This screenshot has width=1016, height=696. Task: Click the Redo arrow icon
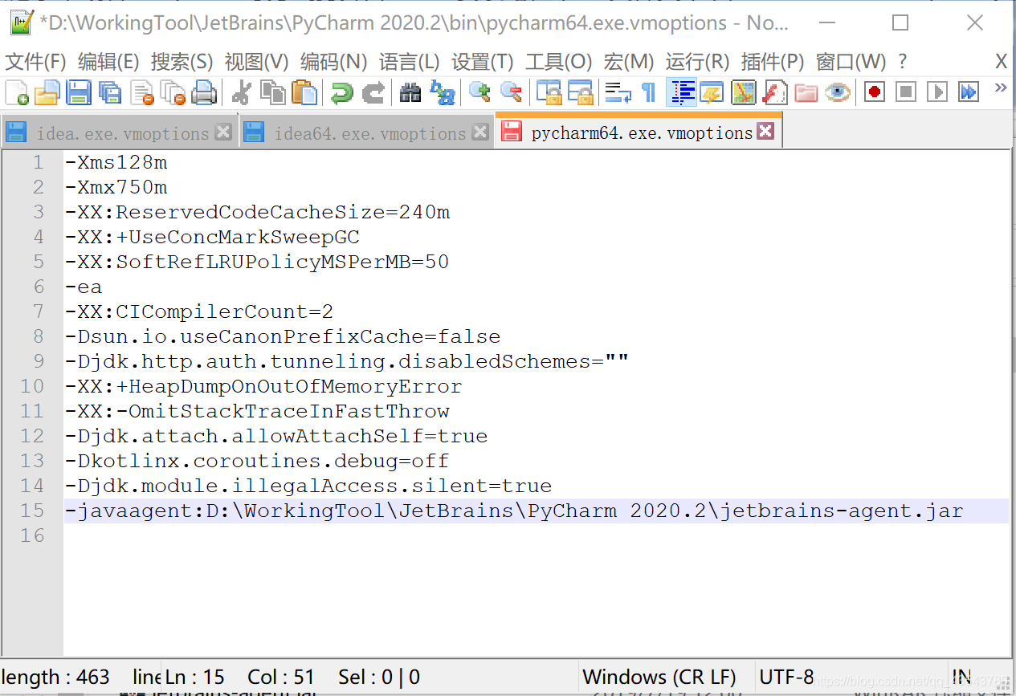[x=373, y=92]
